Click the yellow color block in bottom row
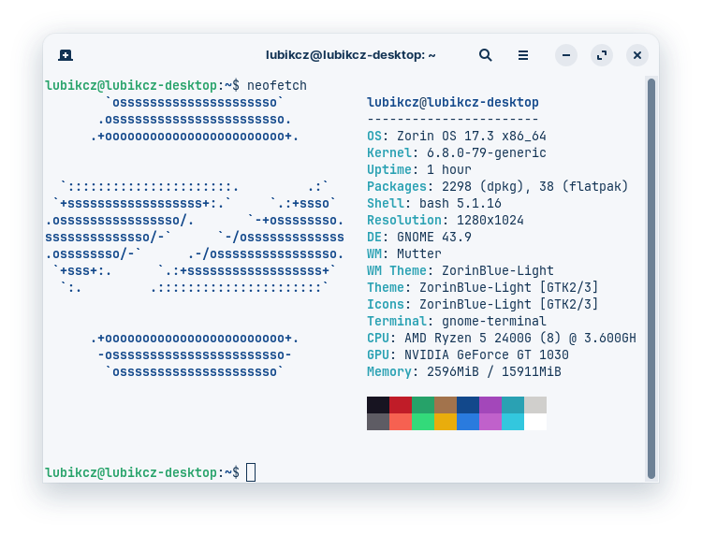 [x=446, y=422]
